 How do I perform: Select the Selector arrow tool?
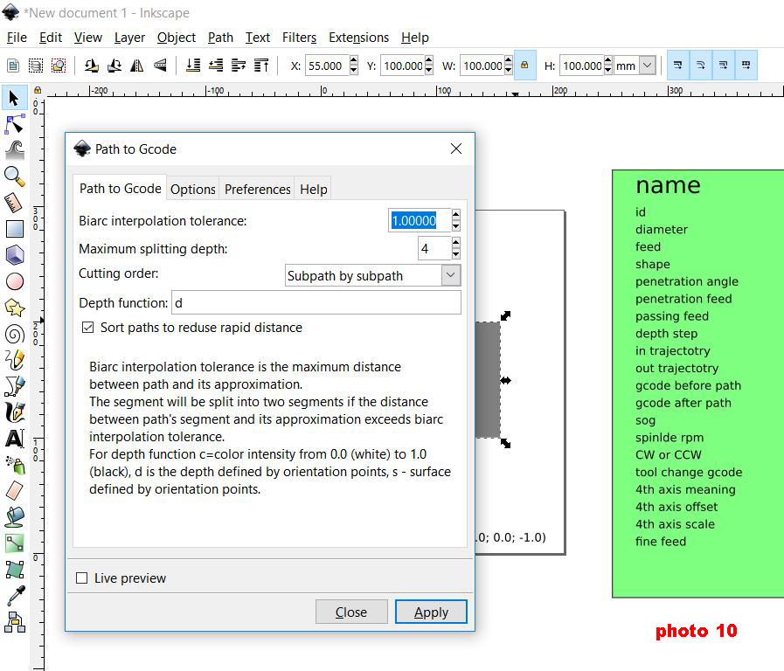14,98
